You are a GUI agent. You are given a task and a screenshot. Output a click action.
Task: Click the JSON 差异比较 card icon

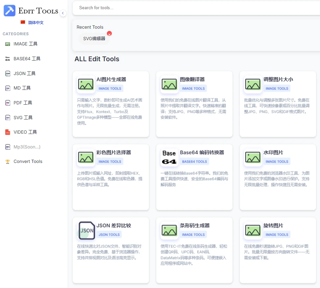[86, 230]
